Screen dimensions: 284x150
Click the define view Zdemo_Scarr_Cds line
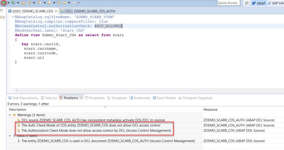(x=69, y=35)
